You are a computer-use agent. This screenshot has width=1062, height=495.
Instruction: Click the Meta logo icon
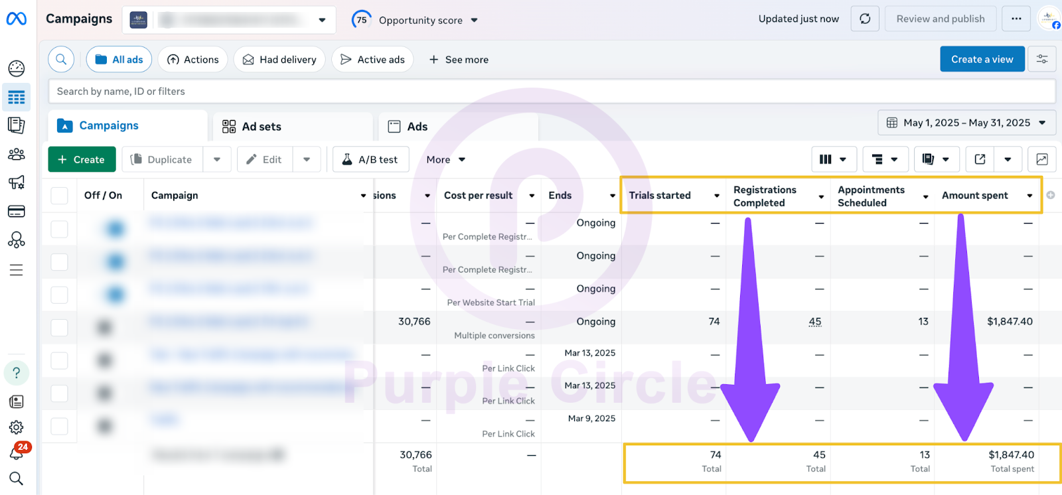[17, 19]
